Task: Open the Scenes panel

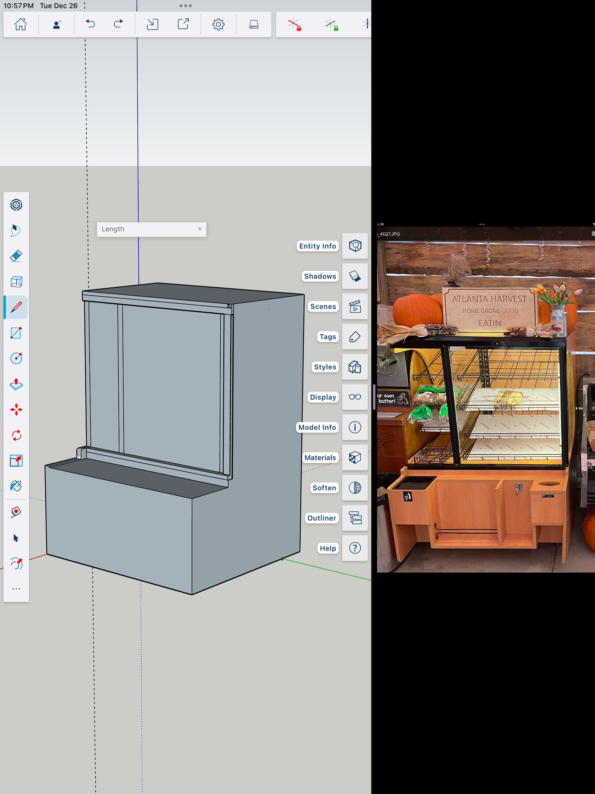Action: [x=355, y=307]
